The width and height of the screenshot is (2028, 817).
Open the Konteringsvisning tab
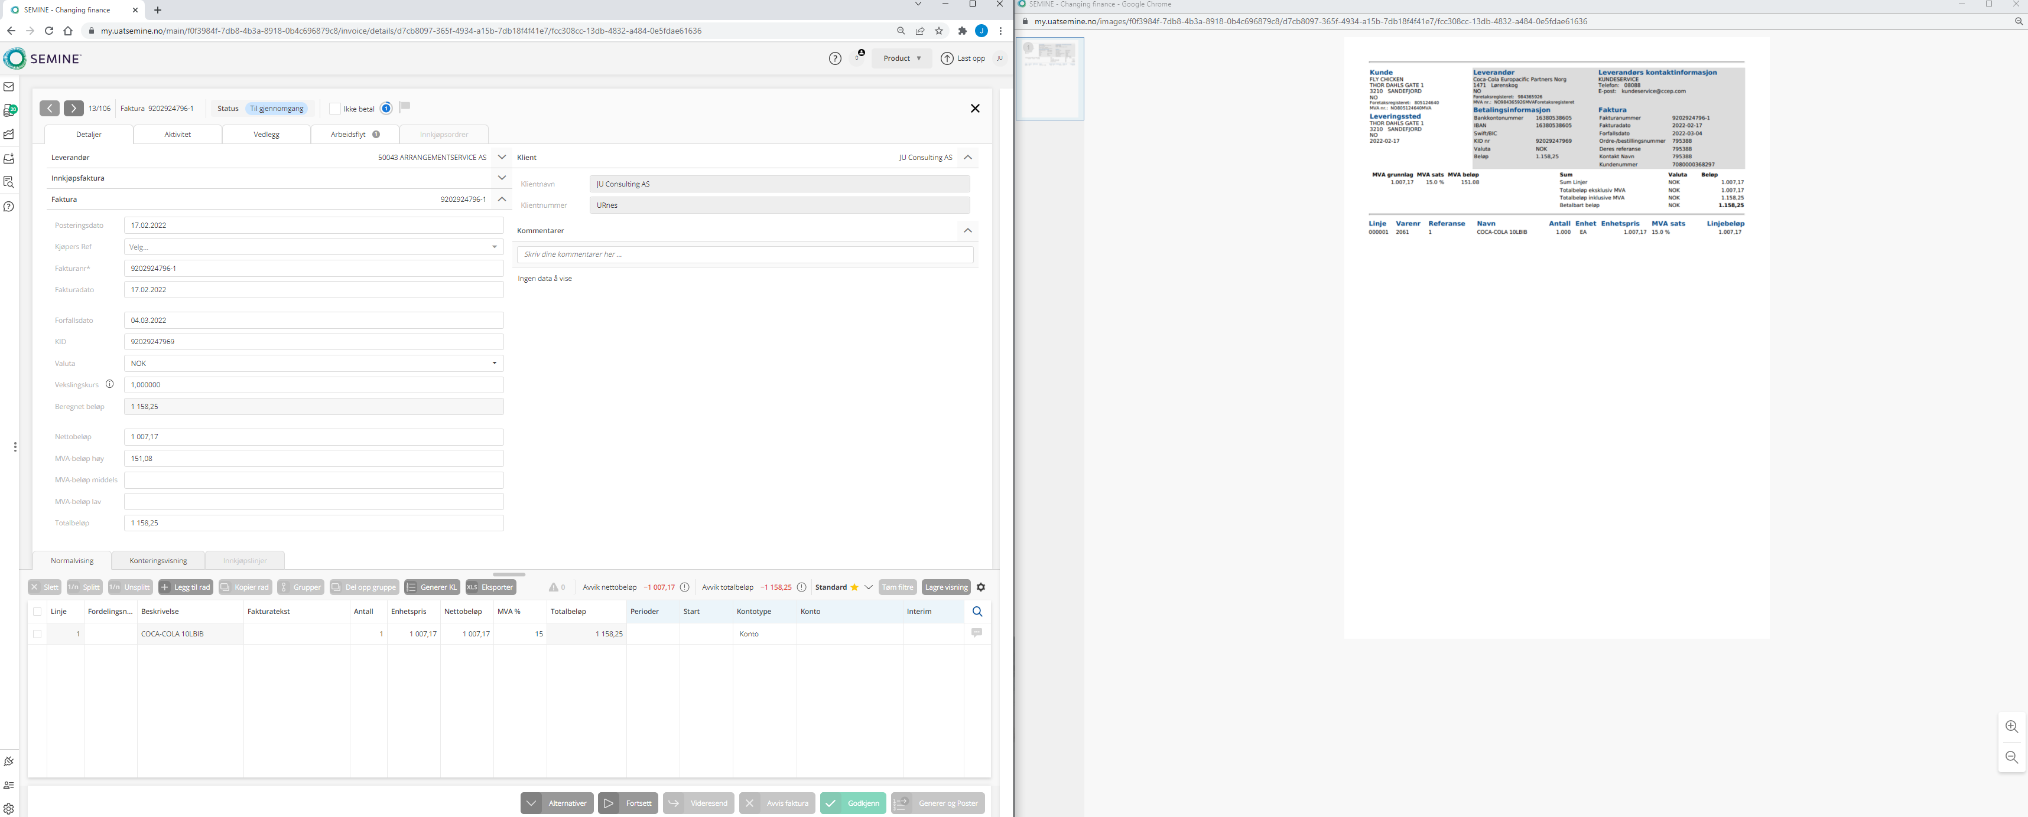click(x=158, y=561)
